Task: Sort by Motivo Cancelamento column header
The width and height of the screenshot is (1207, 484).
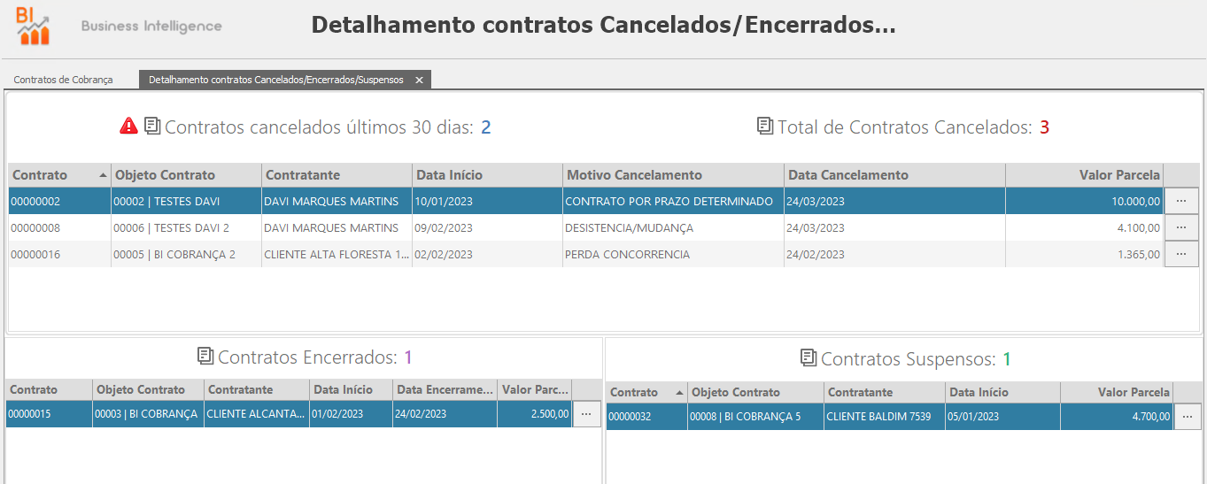Action: pos(634,175)
